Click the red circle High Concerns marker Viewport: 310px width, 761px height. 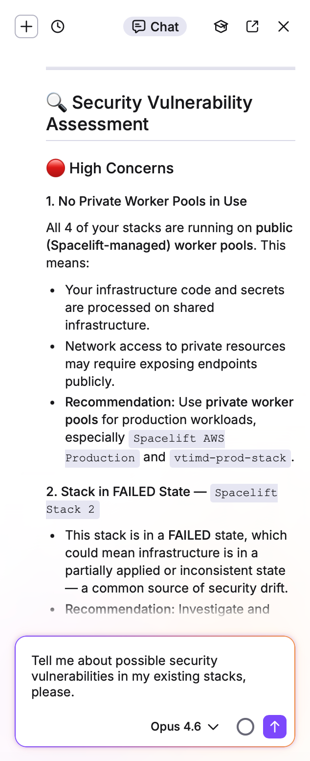[55, 168]
